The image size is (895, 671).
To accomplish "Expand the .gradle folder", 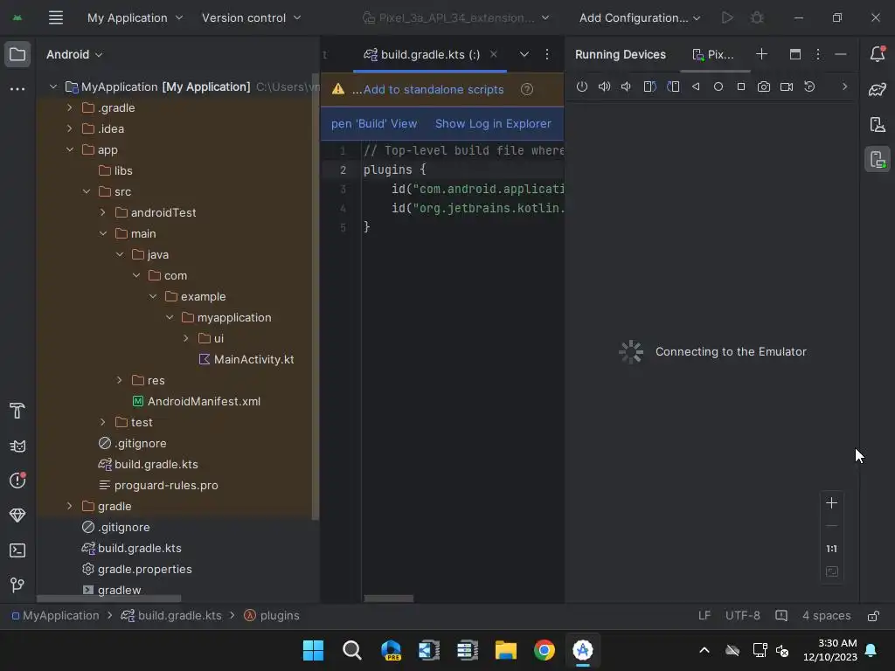I will click(x=70, y=107).
